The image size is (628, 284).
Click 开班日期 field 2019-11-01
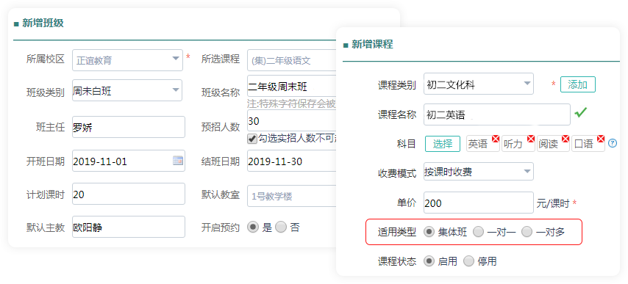[129, 161]
